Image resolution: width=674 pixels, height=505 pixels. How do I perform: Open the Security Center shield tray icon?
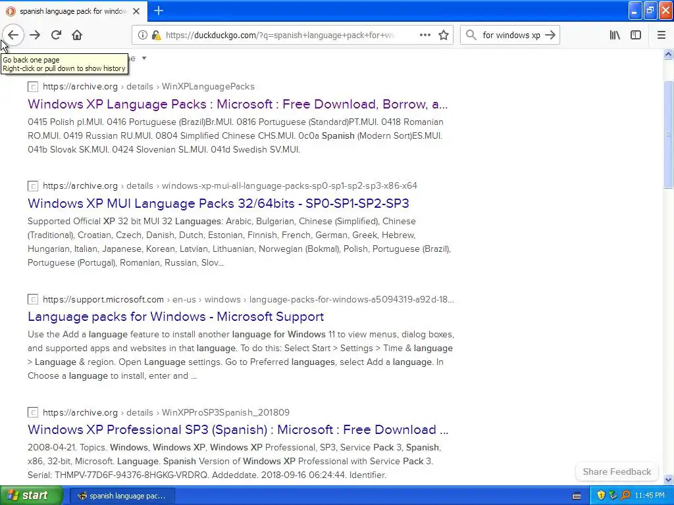tap(601, 496)
